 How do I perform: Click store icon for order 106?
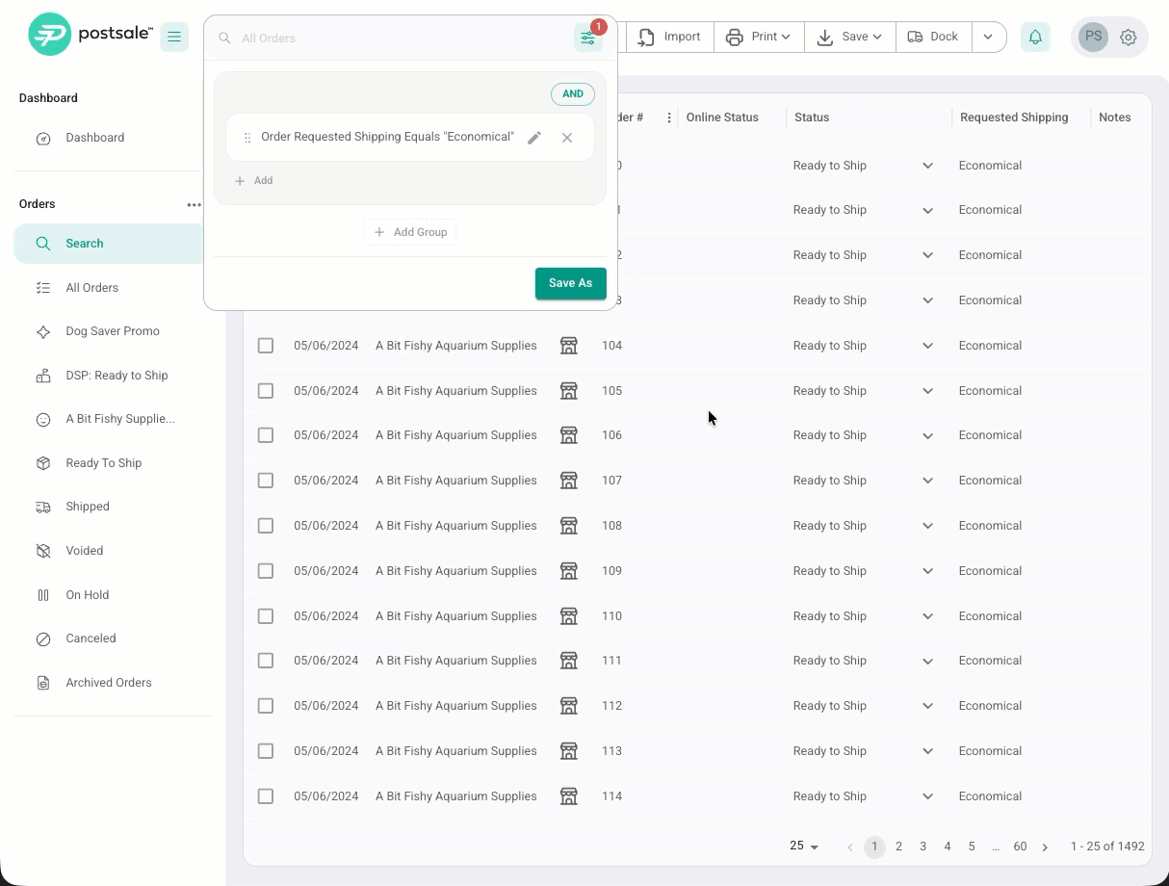coord(569,435)
